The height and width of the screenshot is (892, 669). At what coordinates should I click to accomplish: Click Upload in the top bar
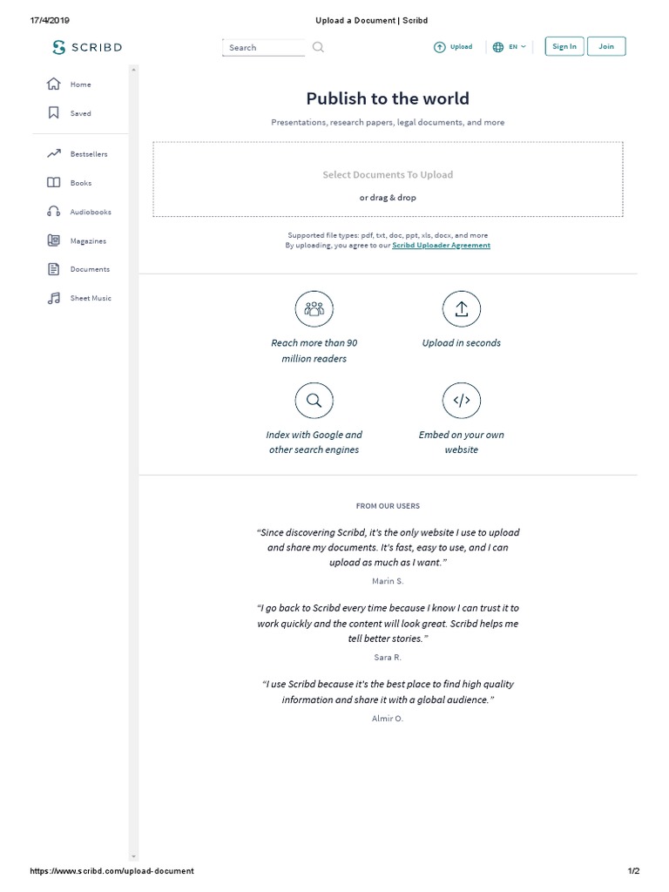point(453,47)
